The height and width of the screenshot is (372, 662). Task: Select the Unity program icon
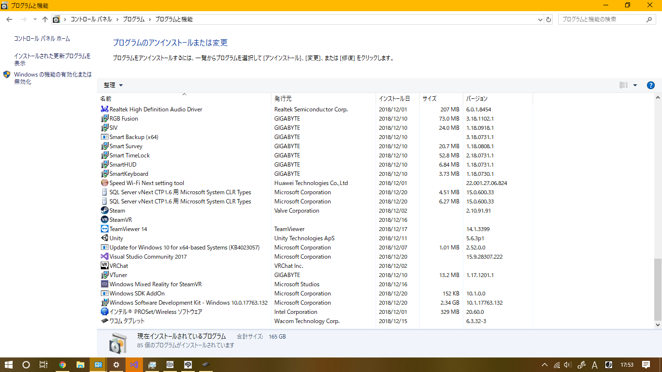[x=104, y=238]
